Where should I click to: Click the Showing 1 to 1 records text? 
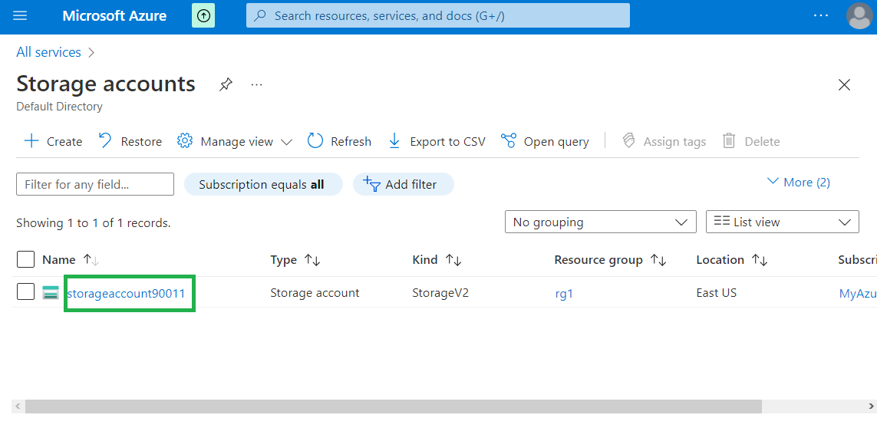(x=94, y=222)
